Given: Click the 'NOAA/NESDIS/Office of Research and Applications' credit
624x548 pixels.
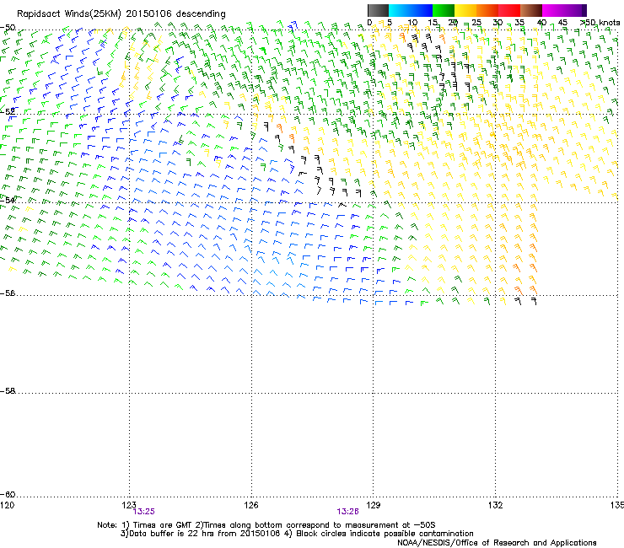Looking at the screenshot, I should pyautogui.click(x=497, y=543).
